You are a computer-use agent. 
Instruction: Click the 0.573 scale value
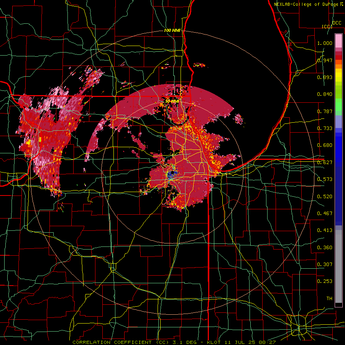coord(325,179)
